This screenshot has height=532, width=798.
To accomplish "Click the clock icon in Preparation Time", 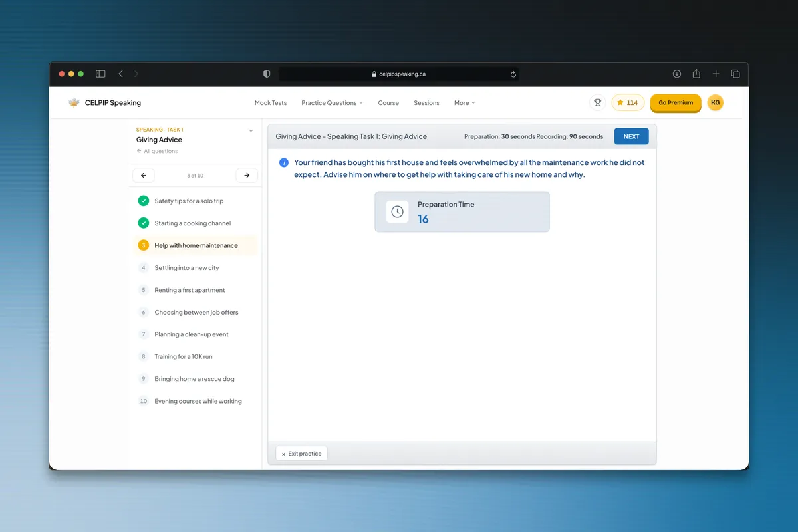I will (x=397, y=212).
